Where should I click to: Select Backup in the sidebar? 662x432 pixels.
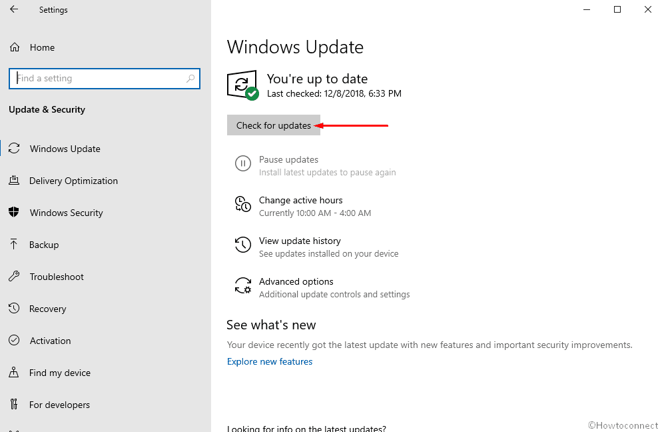[x=44, y=245]
